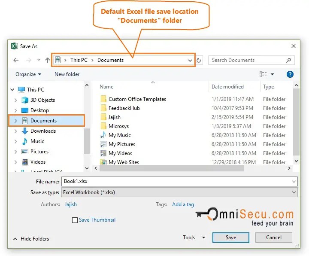
Task: Expand the Videos tree node
Action: pos(16,162)
